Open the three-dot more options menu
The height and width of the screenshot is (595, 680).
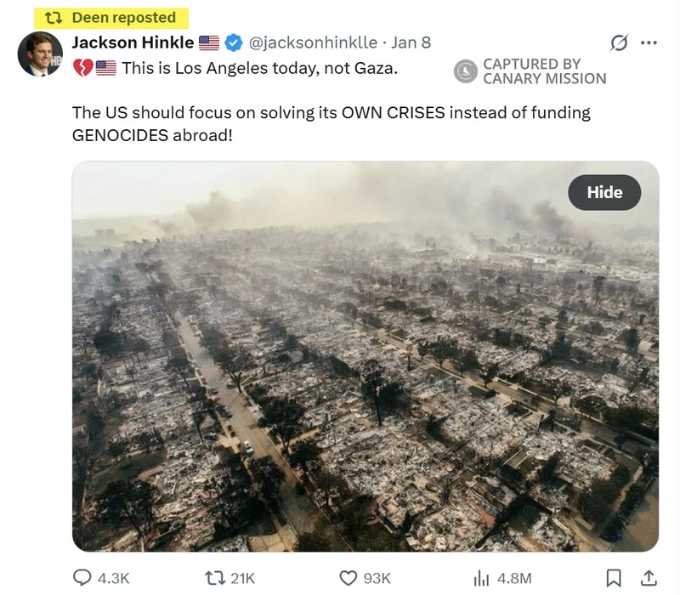pyautogui.click(x=649, y=42)
